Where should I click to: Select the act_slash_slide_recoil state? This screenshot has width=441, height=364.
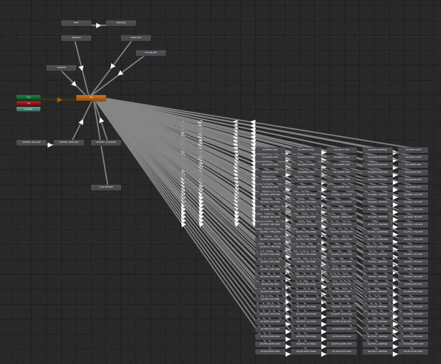(x=413, y=285)
